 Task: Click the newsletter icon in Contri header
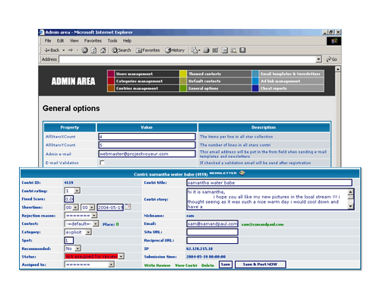click(x=242, y=173)
